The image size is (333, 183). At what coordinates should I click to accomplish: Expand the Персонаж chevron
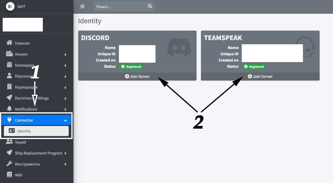click(x=65, y=76)
